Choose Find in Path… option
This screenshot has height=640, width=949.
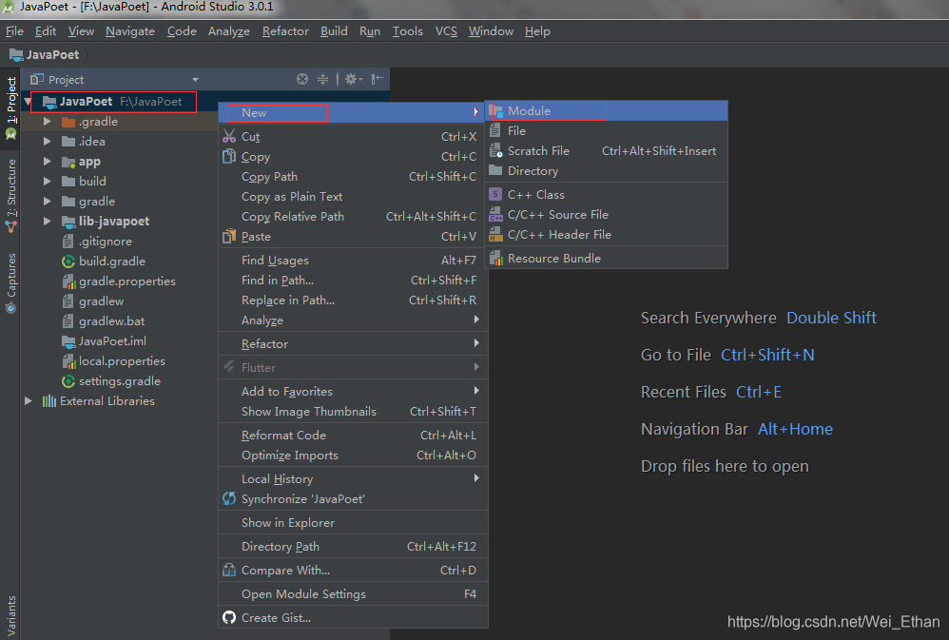click(x=353, y=281)
